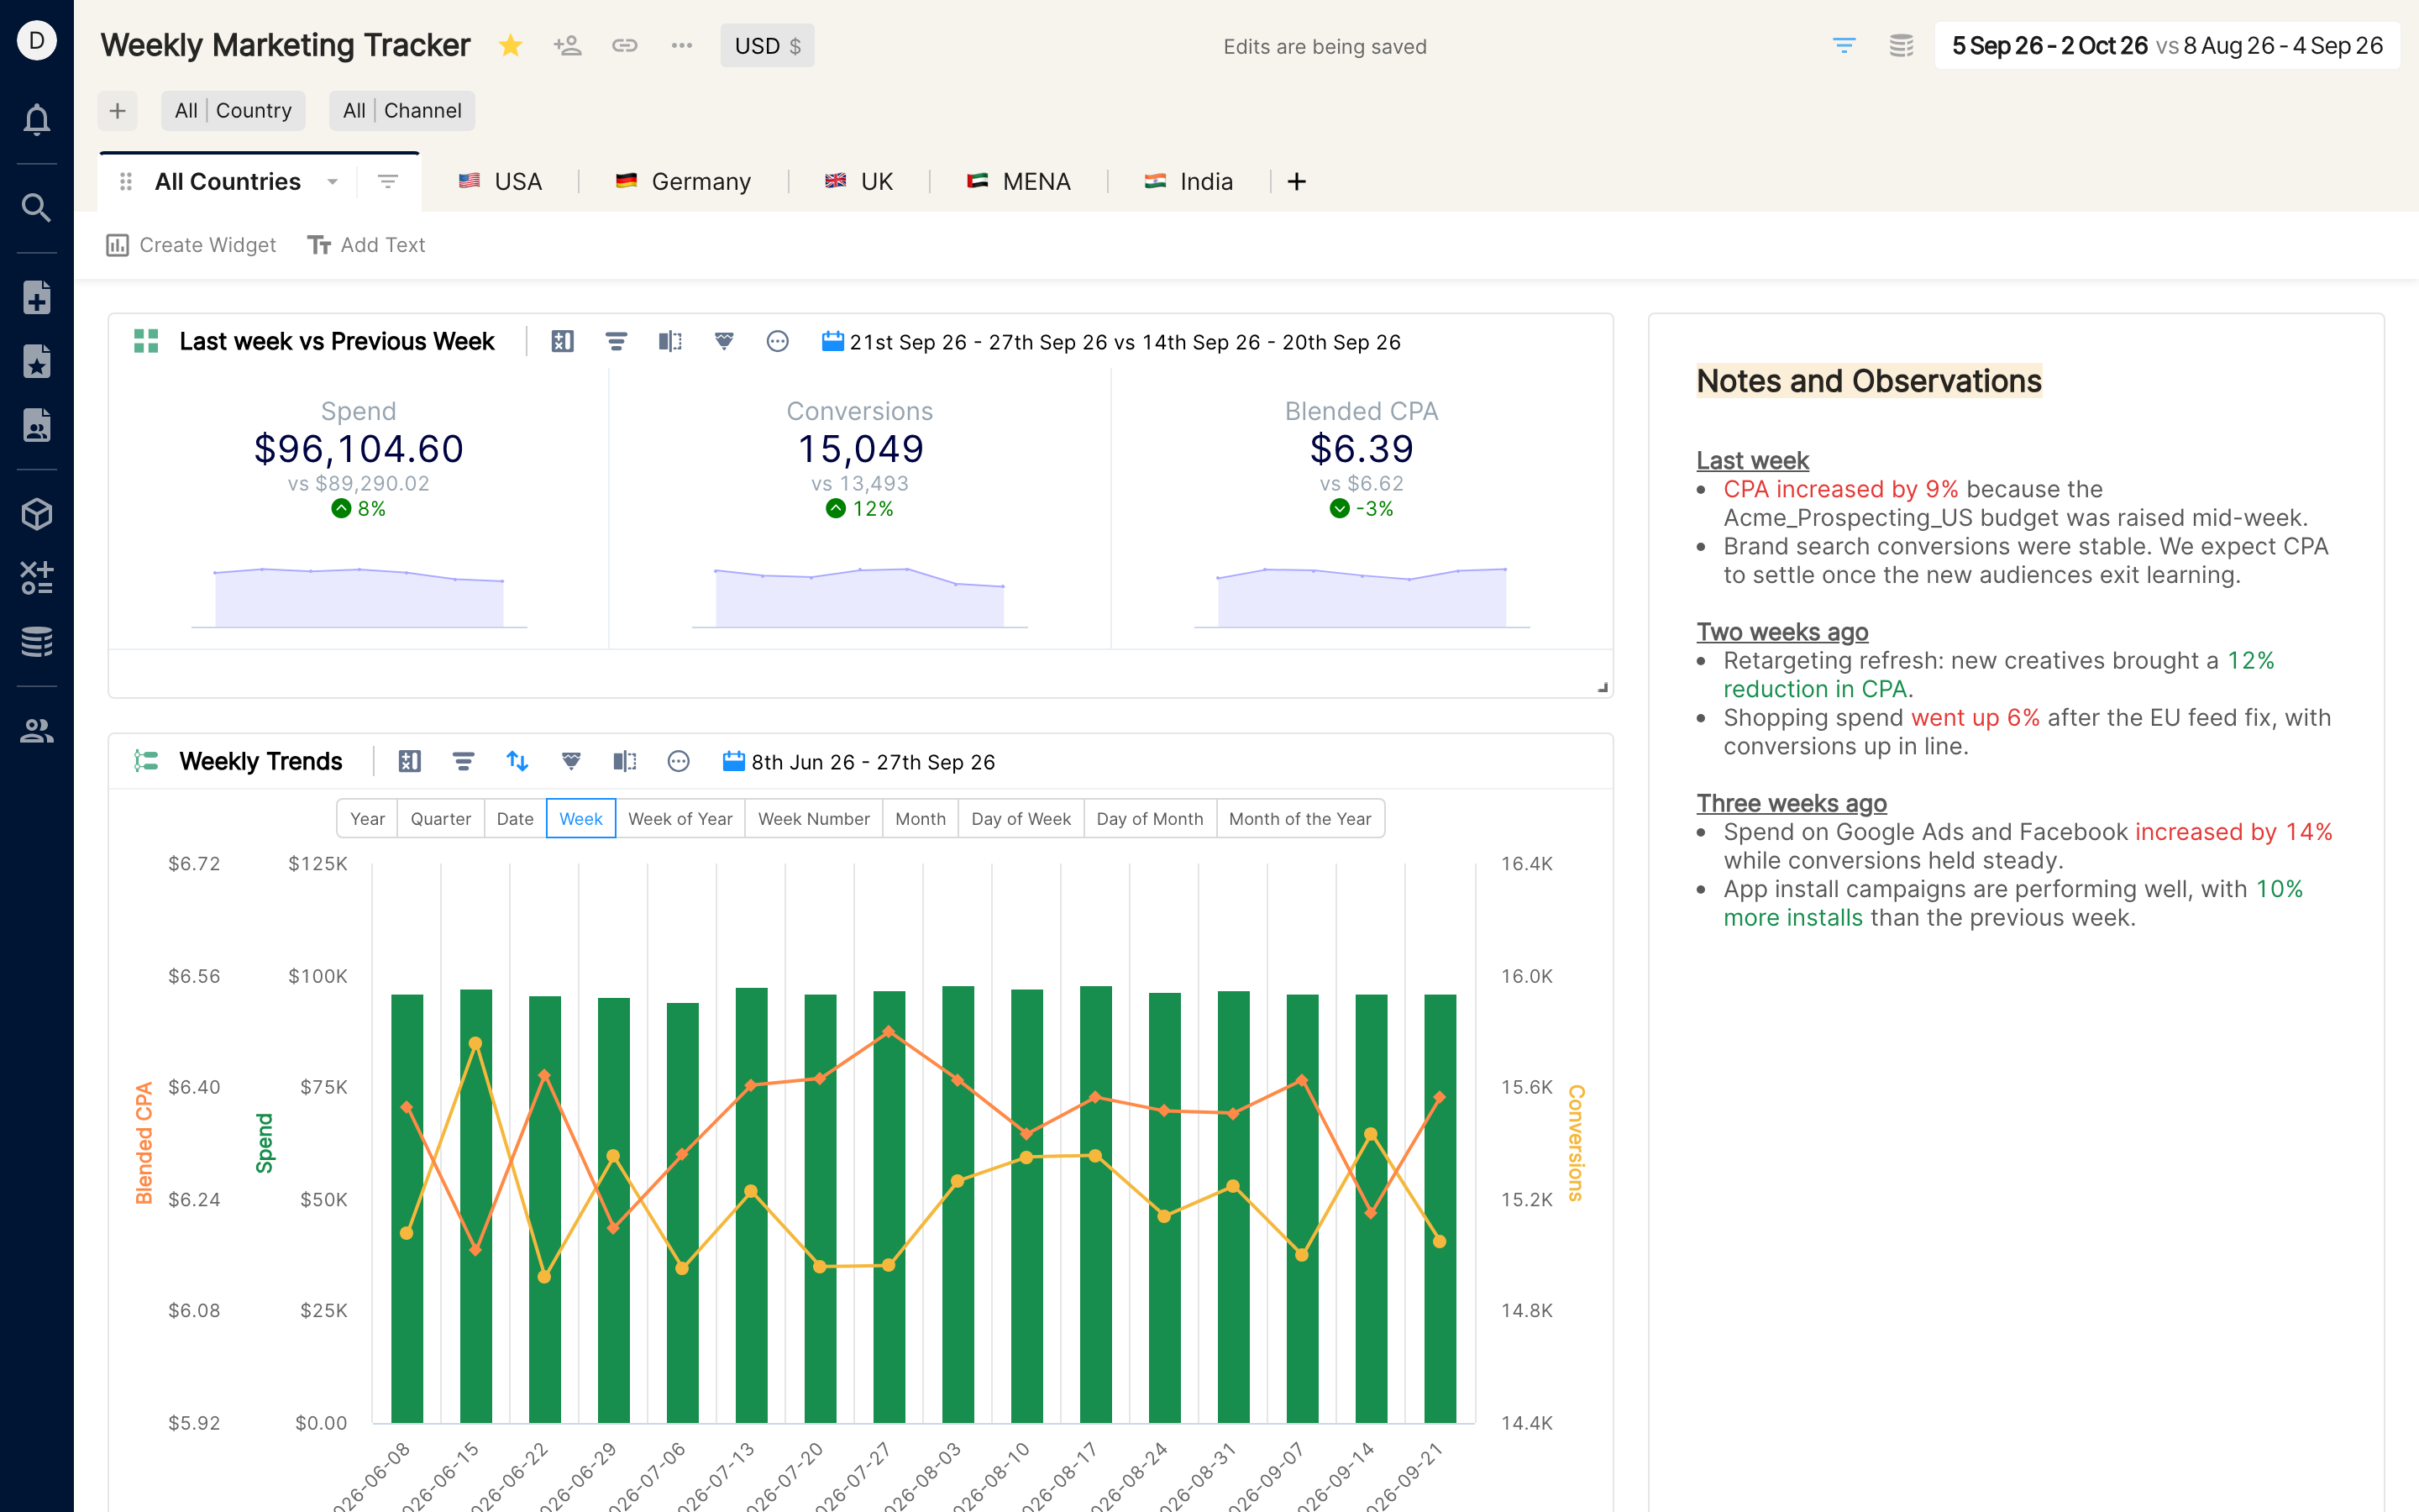The height and width of the screenshot is (1512, 2419).
Task: Expand the All Countries tab dropdown arrow
Action: coord(333,182)
